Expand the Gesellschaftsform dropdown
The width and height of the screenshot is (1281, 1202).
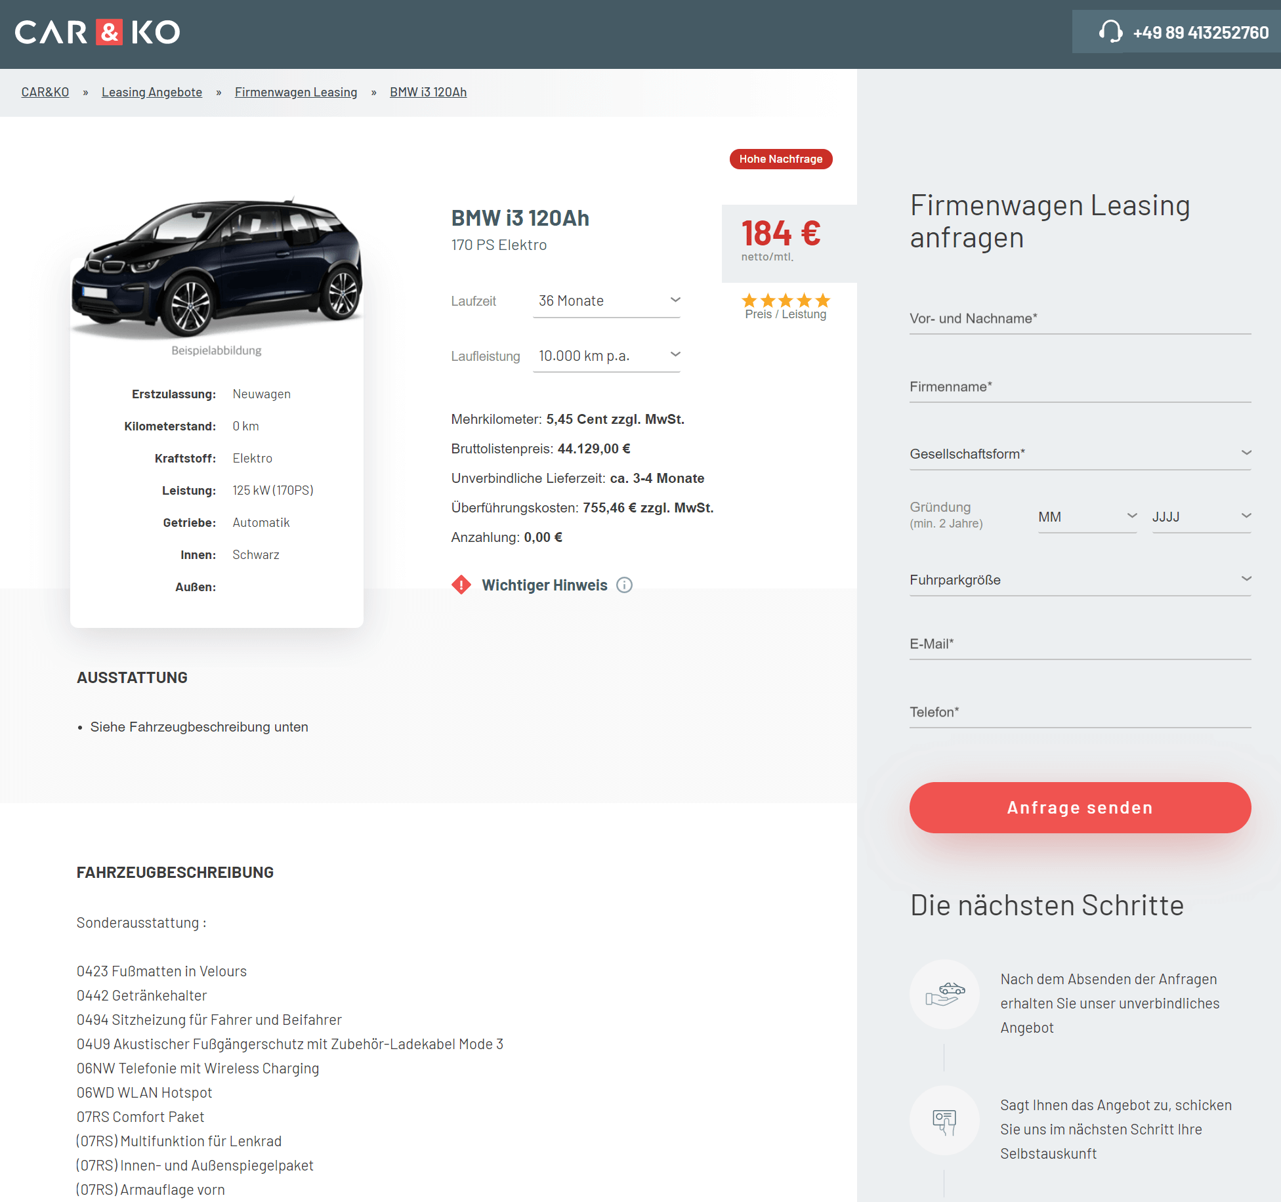click(1080, 454)
